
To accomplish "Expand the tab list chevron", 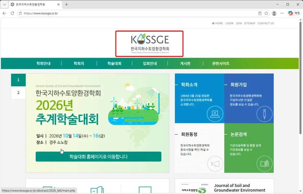I will (4, 4).
